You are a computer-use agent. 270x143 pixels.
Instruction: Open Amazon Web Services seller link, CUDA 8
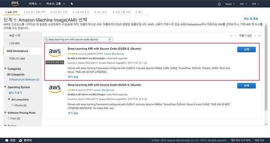click(x=114, y=54)
